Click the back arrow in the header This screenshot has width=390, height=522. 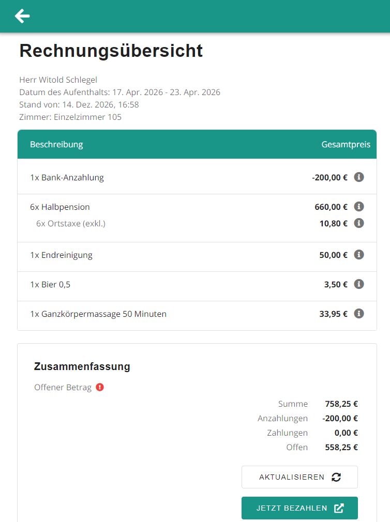22,16
